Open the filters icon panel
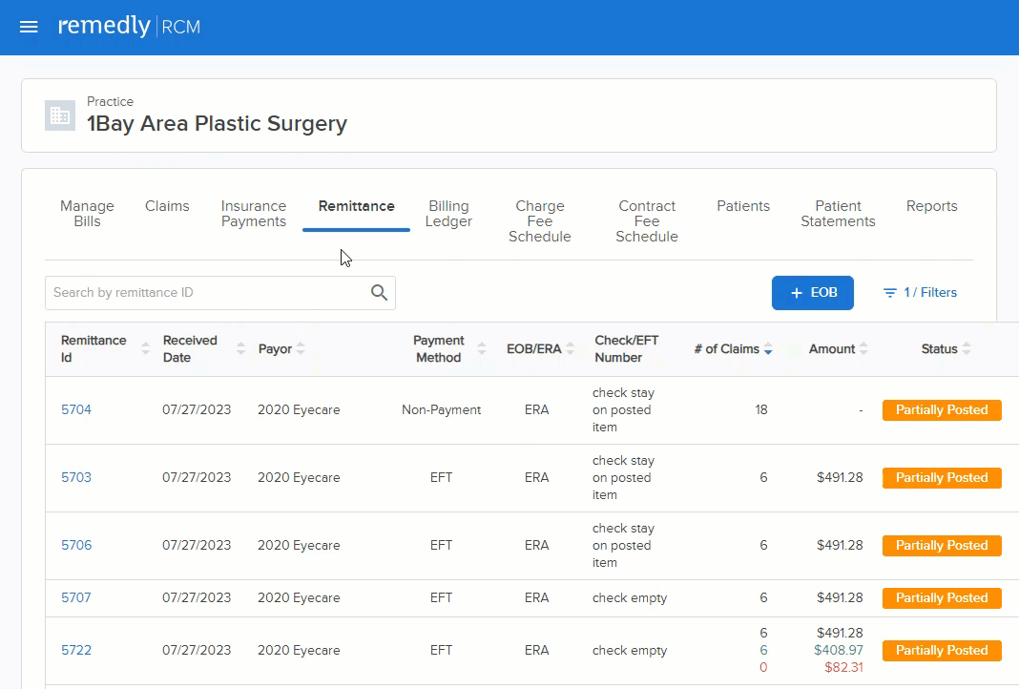Viewport: 1019px width, 689px height. coord(889,293)
